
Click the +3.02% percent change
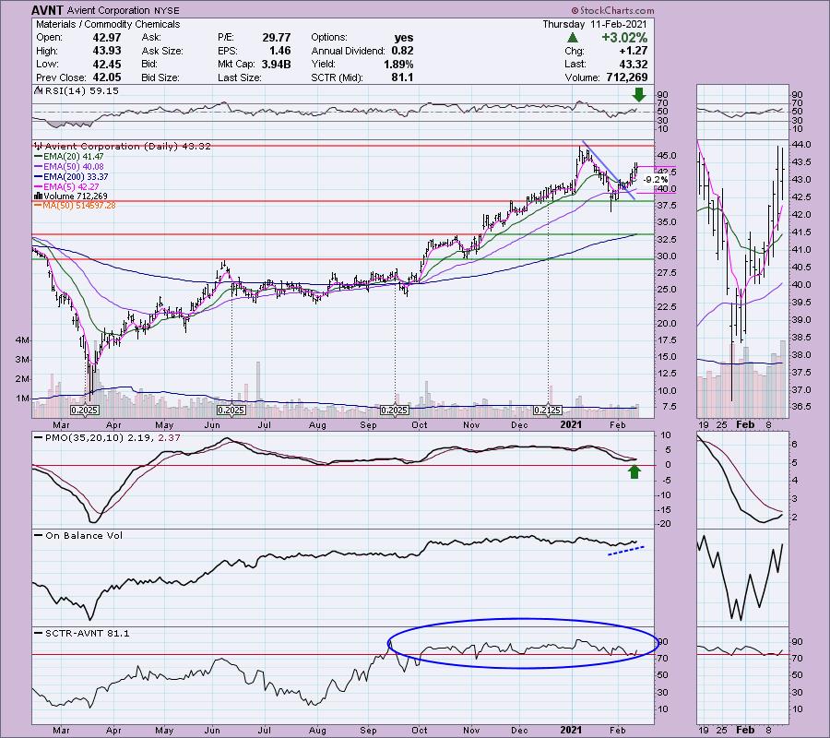pos(624,38)
